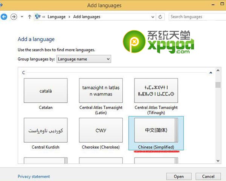Open the Privacy statement link
226x181 pixels.
34,176
